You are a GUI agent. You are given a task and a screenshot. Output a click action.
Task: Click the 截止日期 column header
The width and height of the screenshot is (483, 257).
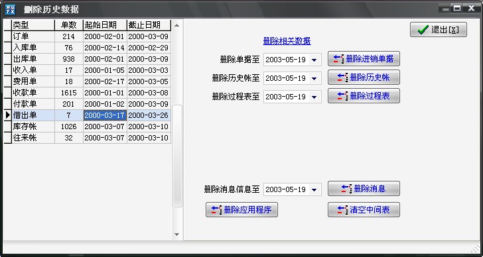[149, 25]
